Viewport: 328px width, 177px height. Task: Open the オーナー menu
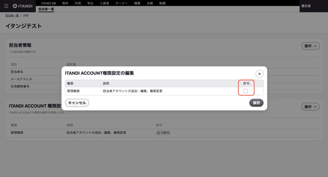(121, 3)
